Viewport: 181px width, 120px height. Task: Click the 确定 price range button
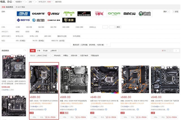tap(118, 27)
